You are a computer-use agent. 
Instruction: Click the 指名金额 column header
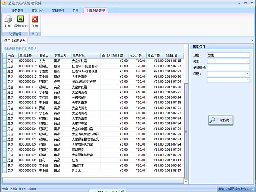[x=137, y=56]
